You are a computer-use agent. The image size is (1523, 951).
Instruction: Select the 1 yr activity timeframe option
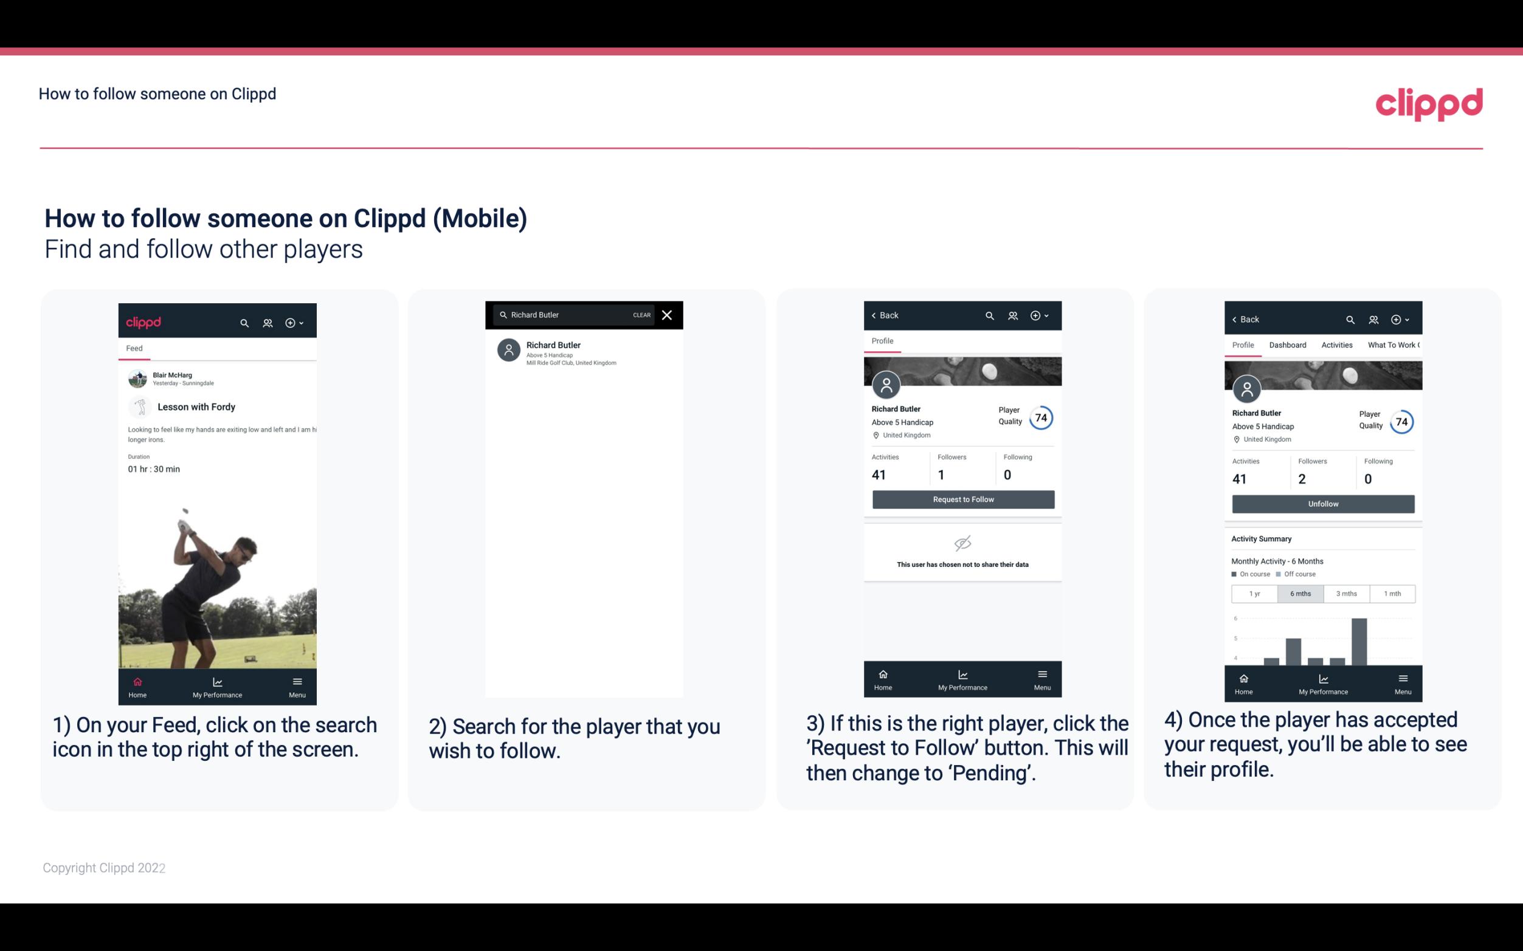click(x=1254, y=592)
